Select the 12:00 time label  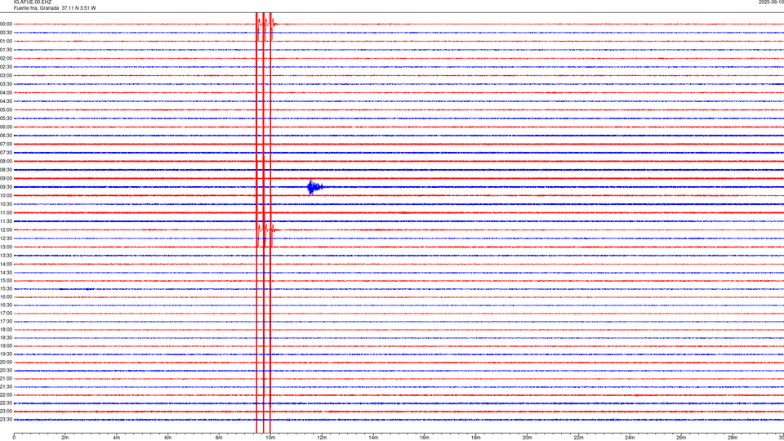click(x=7, y=230)
